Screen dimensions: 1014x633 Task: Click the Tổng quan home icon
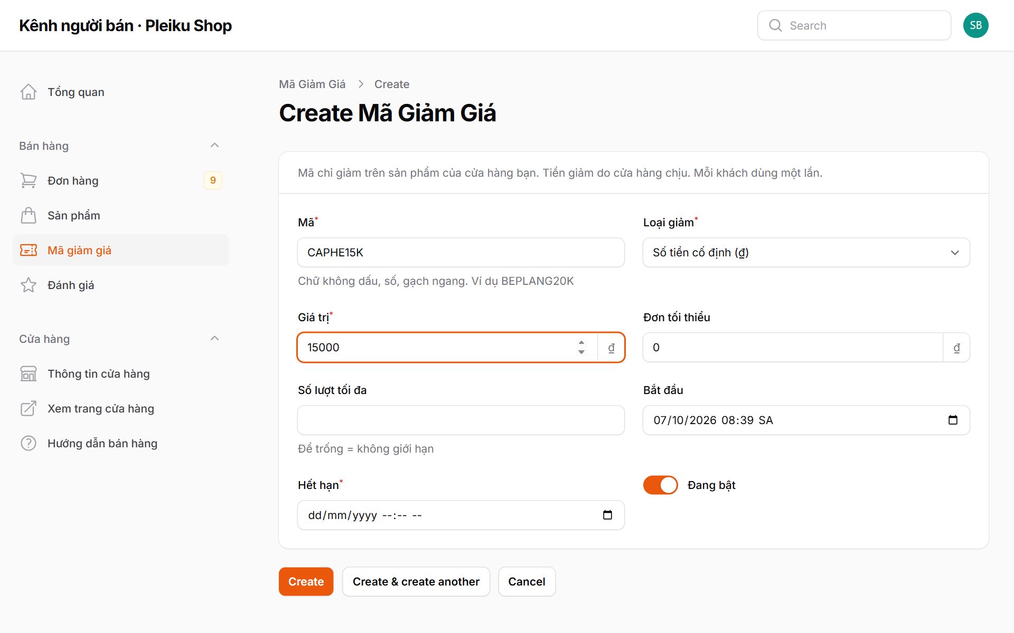(x=29, y=92)
